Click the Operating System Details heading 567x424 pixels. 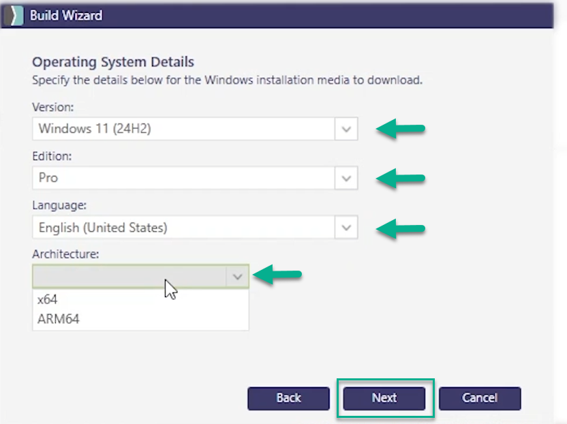point(113,63)
